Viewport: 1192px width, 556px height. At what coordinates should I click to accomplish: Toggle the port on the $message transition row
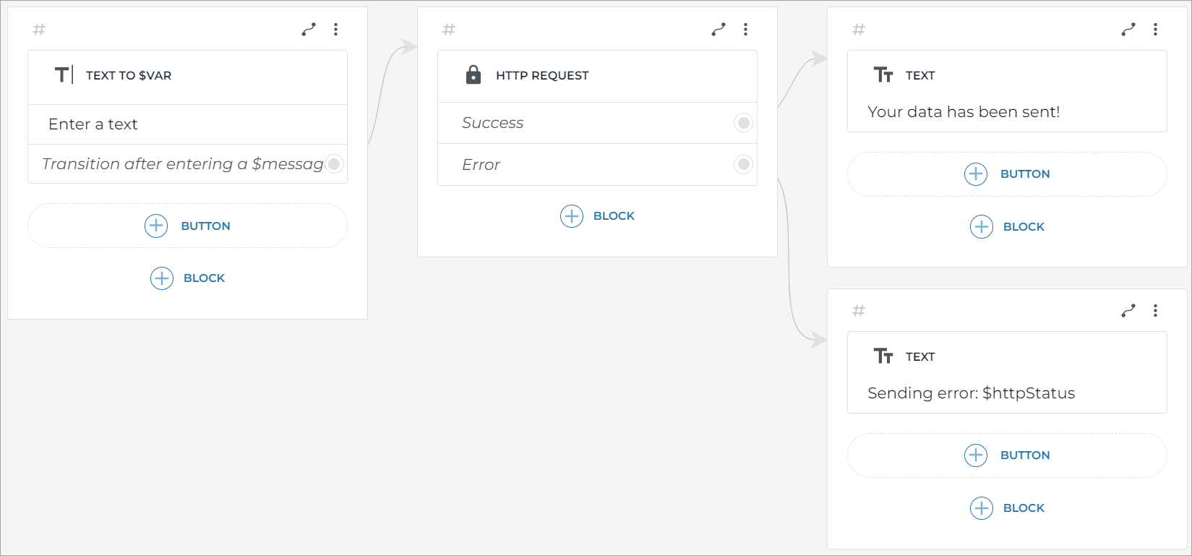(334, 164)
